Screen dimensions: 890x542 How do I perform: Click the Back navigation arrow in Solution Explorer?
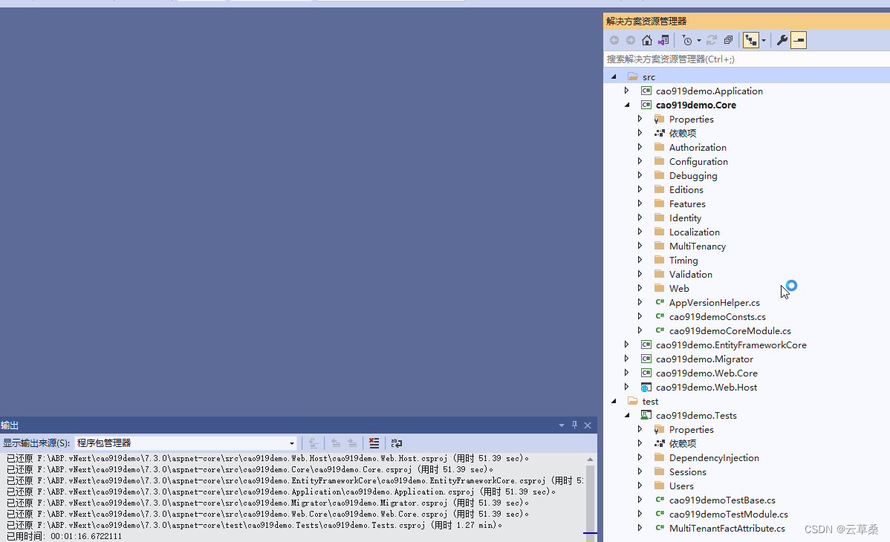614,40
